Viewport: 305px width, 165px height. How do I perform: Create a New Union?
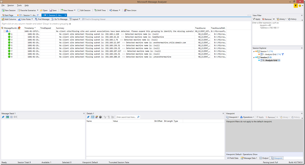pos(130,10)
